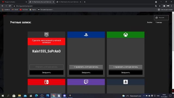Viewport: 174px width, 98px height.
Task: Open a new browser tab
Action: click(x=85, y=2)
